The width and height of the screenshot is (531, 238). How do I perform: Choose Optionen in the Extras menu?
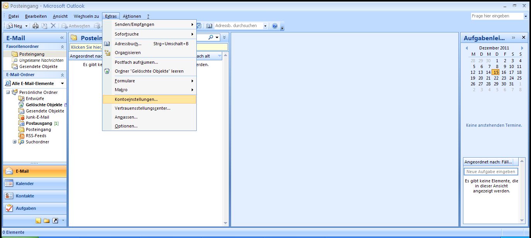pos(126,126)
